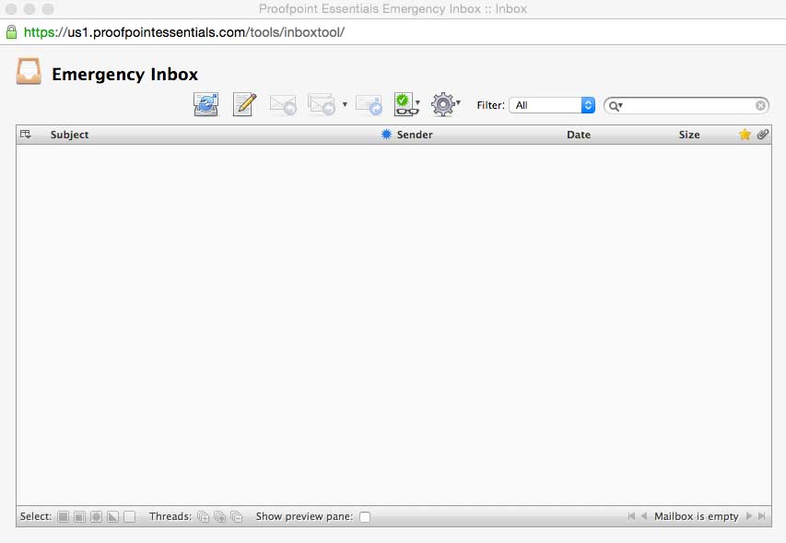Click the first-page navigation arrow
786x543 pixels.
(631, 516)
